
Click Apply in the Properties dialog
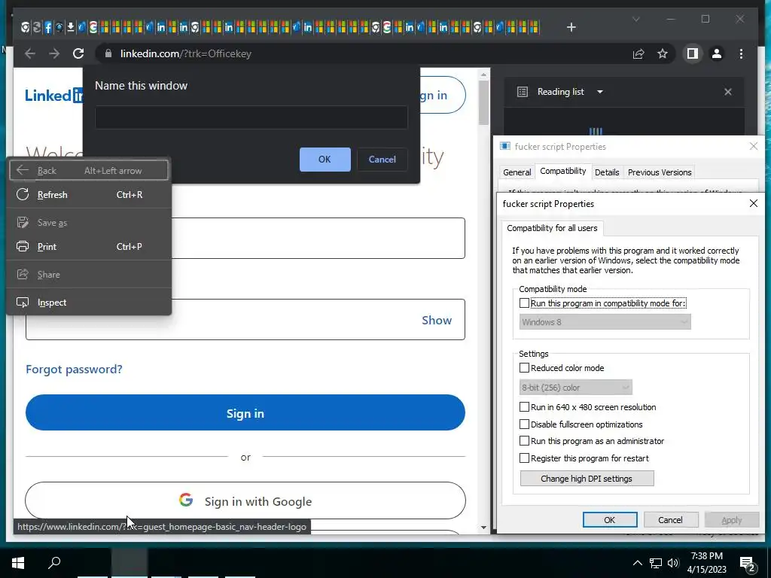coord(731,519)
